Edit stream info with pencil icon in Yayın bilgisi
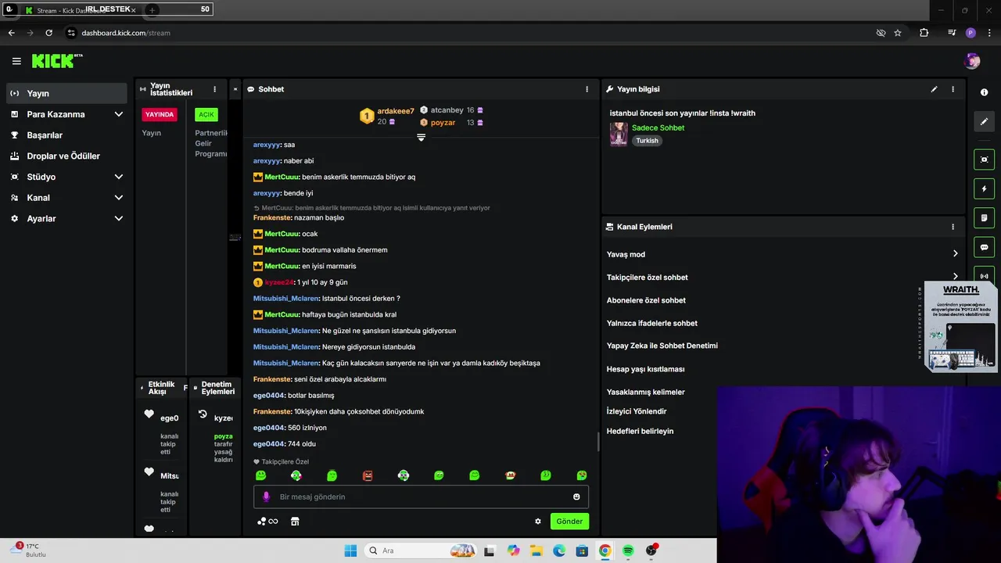The height and width of the screenshot is (563, 1001). click(934, 89)
